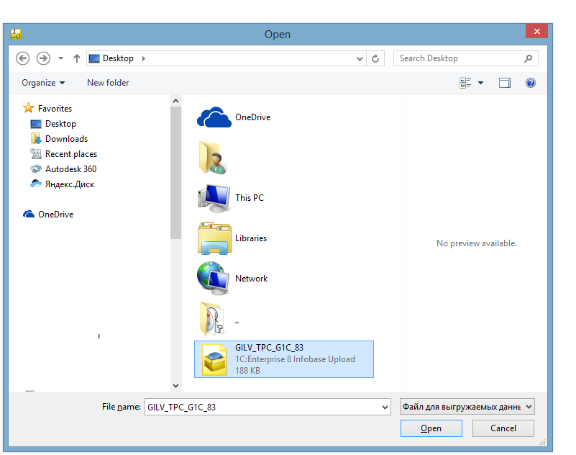Click the navigation pane scrollbar thumb
This screenshot has height=455, width=576.
(x=175, y=173)
